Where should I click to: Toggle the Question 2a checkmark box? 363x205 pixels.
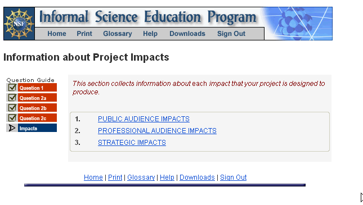[12, 98]
